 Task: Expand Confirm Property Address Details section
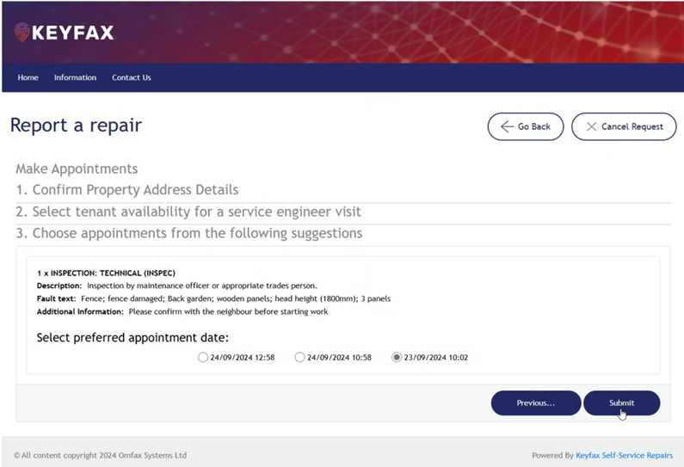[126, 189]
